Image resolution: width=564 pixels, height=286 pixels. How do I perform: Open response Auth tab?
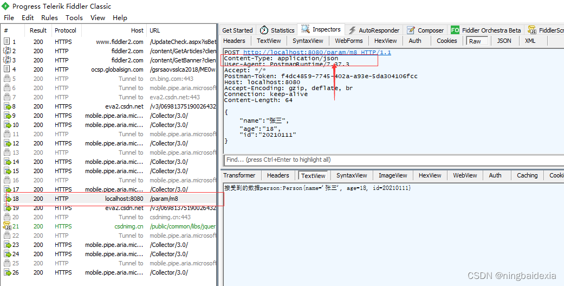point(495,175)
